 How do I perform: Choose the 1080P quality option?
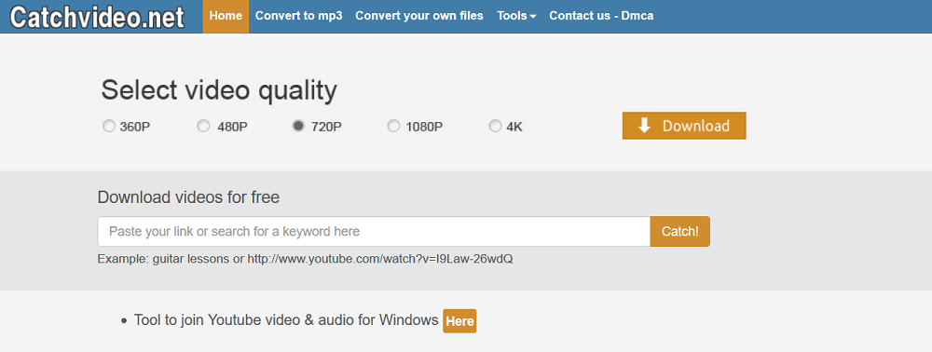(393, 126)
